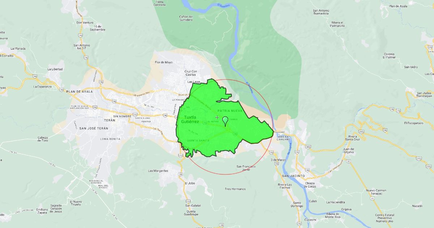Click the QUINTA SARITA neighborhood label
The image size is (434, 228).
[x=198, y=140]
